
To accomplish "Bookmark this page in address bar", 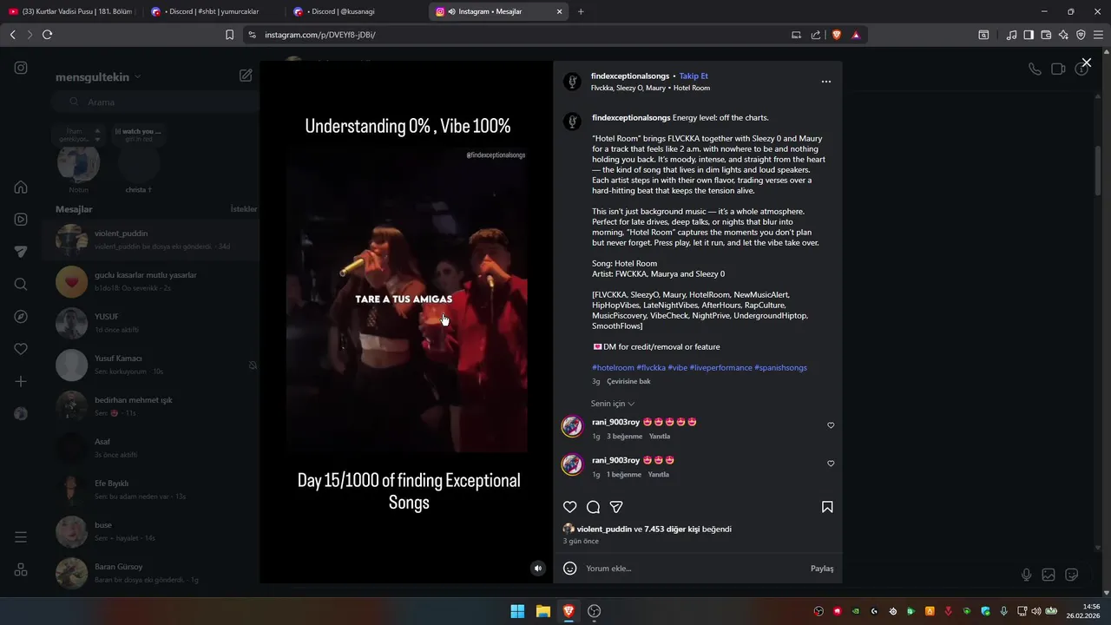I will (x=229, y=35).
